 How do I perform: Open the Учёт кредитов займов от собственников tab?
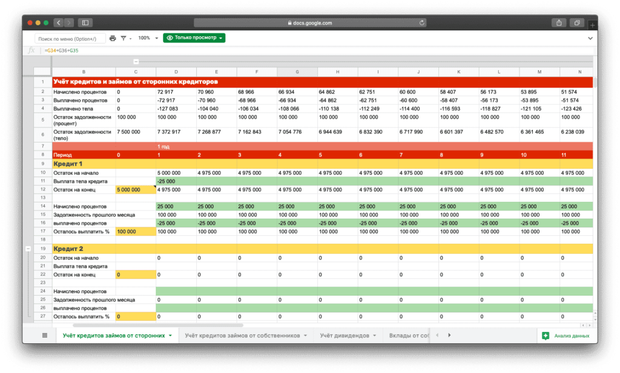coord(246,335)
